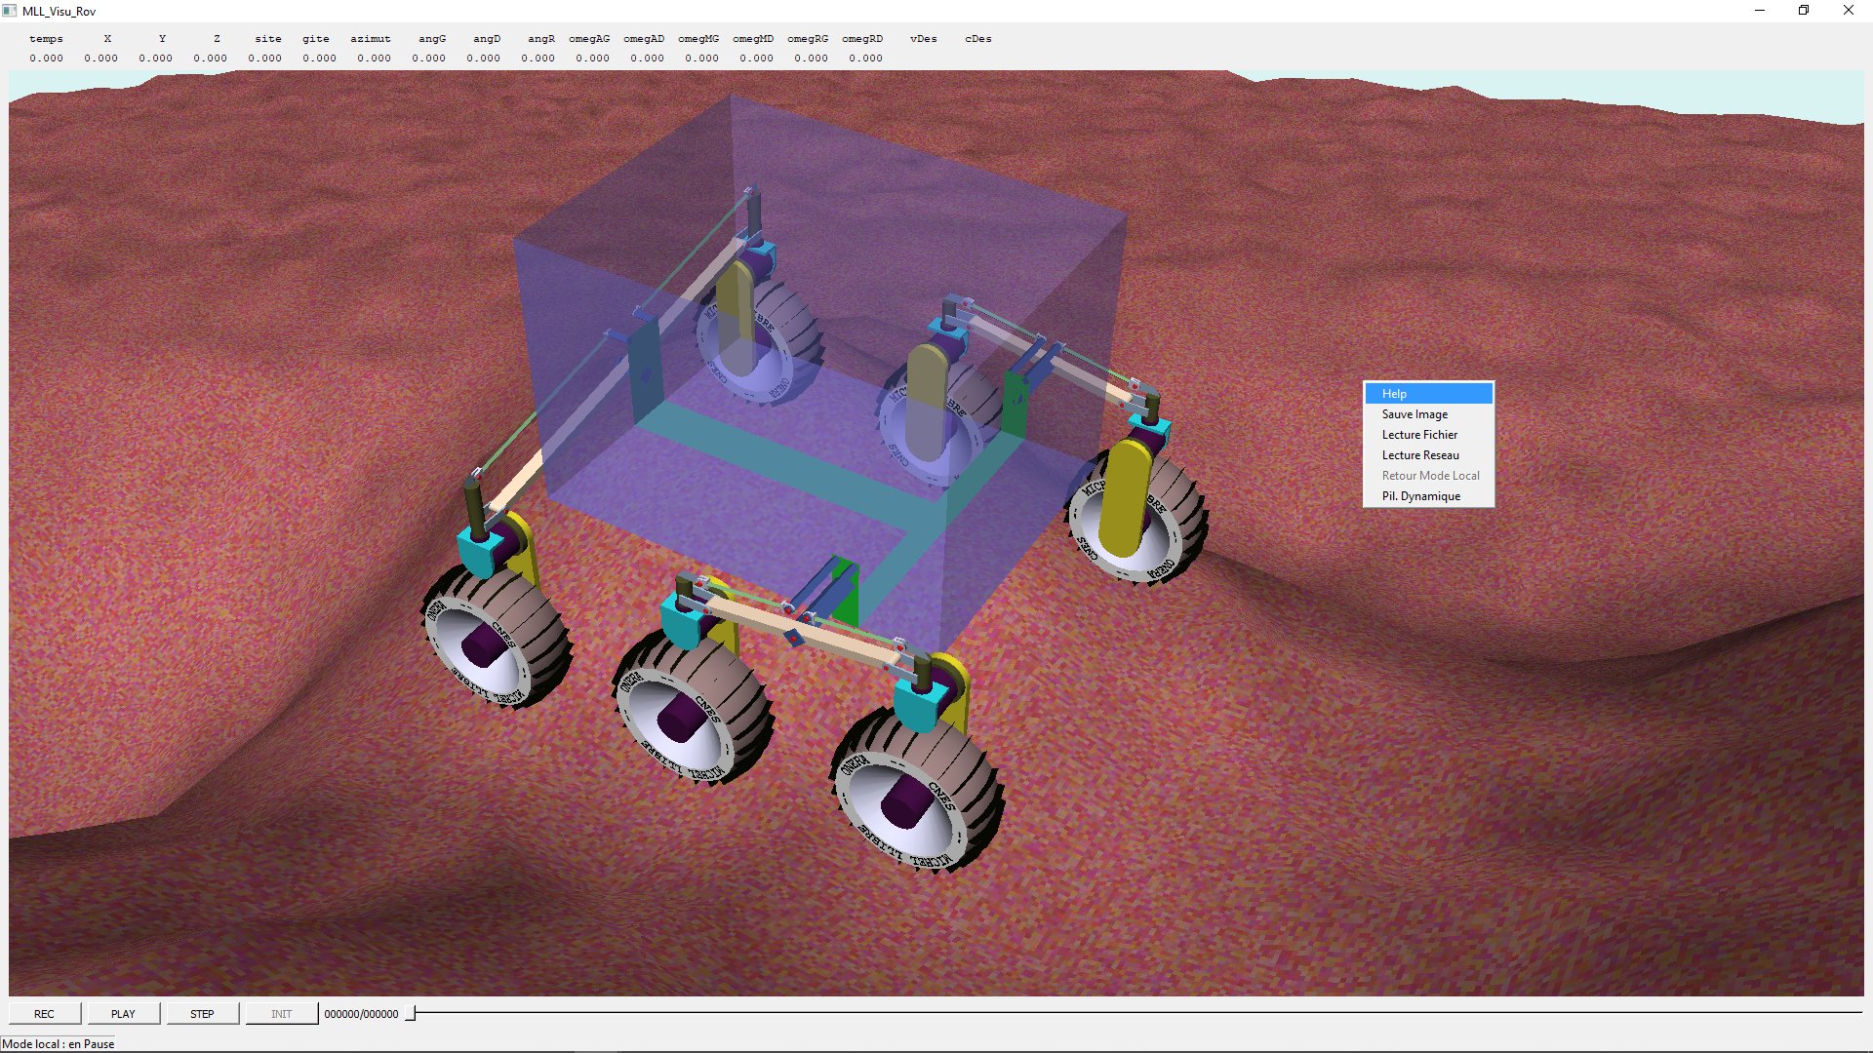Click the temps value readout
This screenshot has height=1053, width=1873.
tap(46, 58)
